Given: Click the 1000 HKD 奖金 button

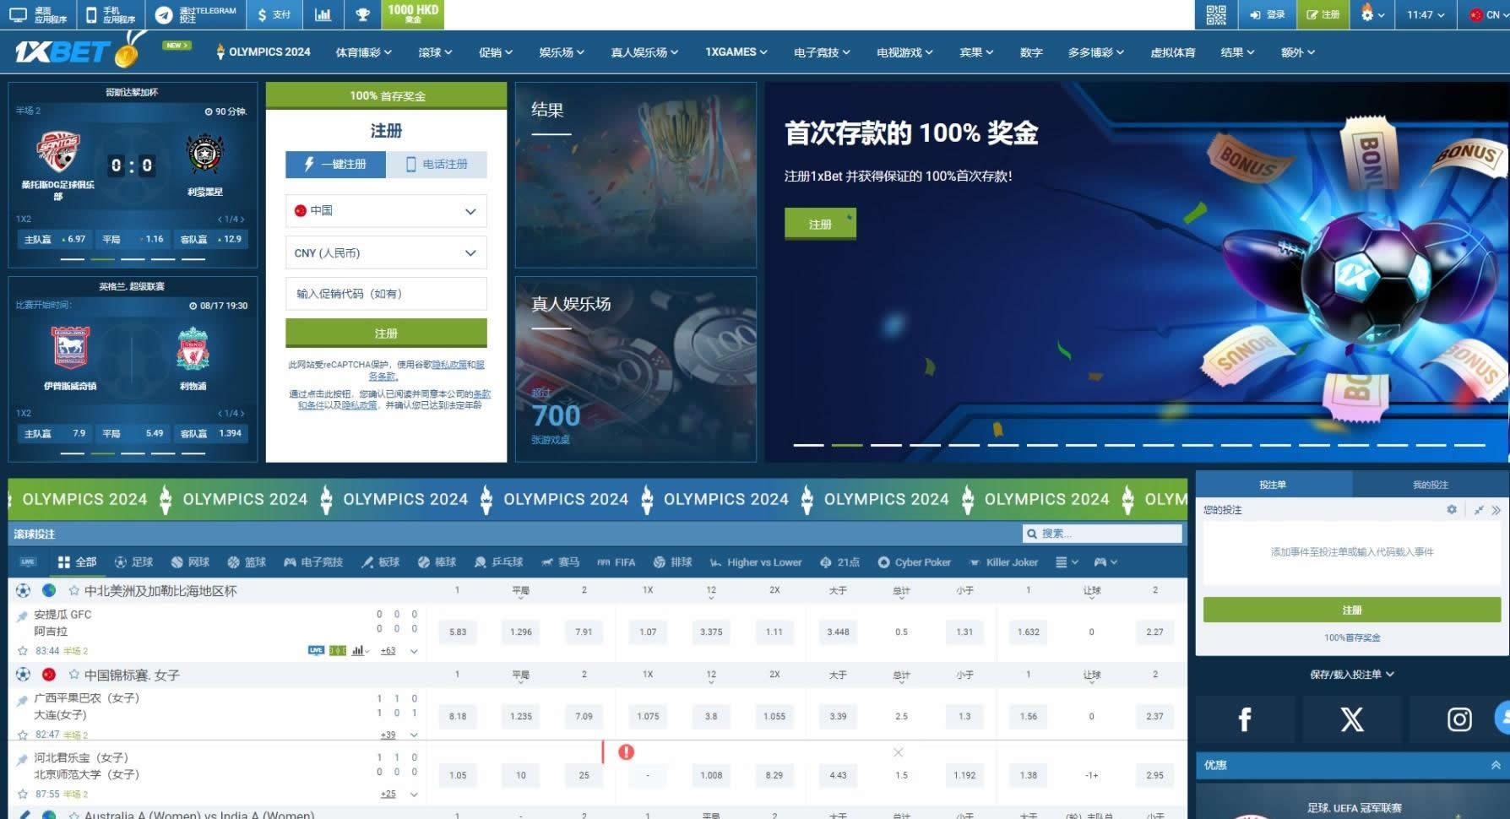Looking at the screenshot, I should 413,14.
